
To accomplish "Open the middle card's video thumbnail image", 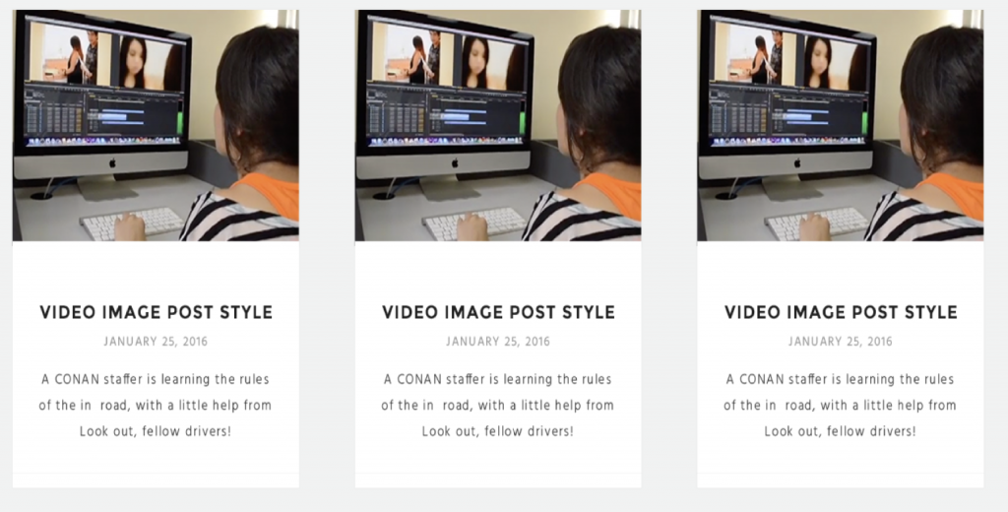I will pyautogui.click(x=497, y=125).
